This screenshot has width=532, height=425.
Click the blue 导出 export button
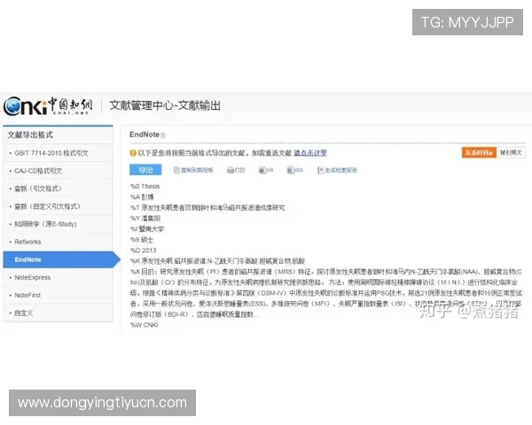(x=145, y=170)
